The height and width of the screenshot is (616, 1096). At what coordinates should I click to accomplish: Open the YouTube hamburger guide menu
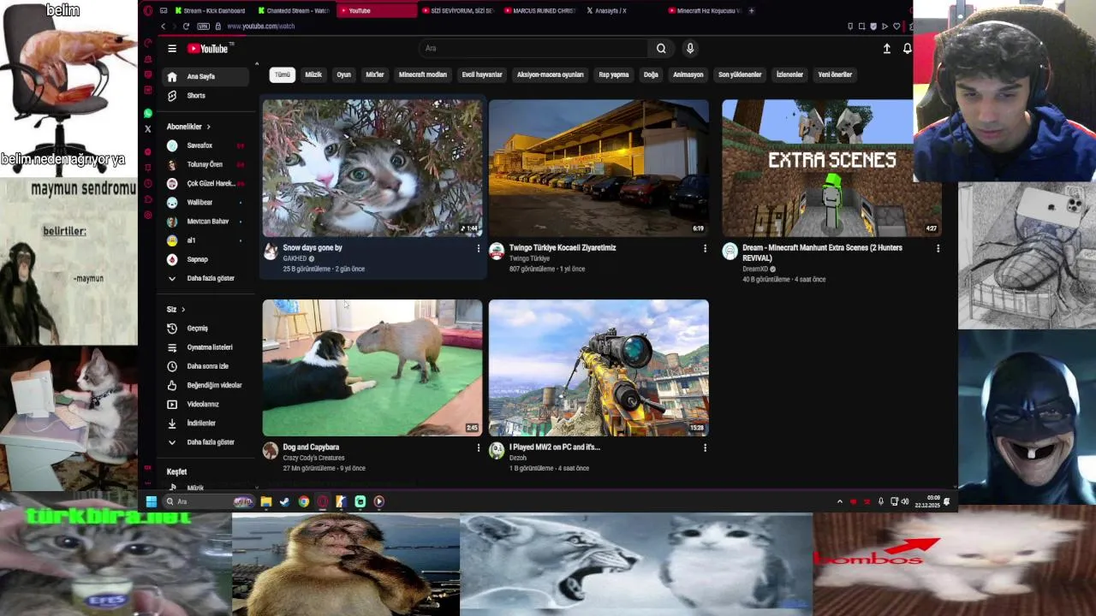[172, 49]
